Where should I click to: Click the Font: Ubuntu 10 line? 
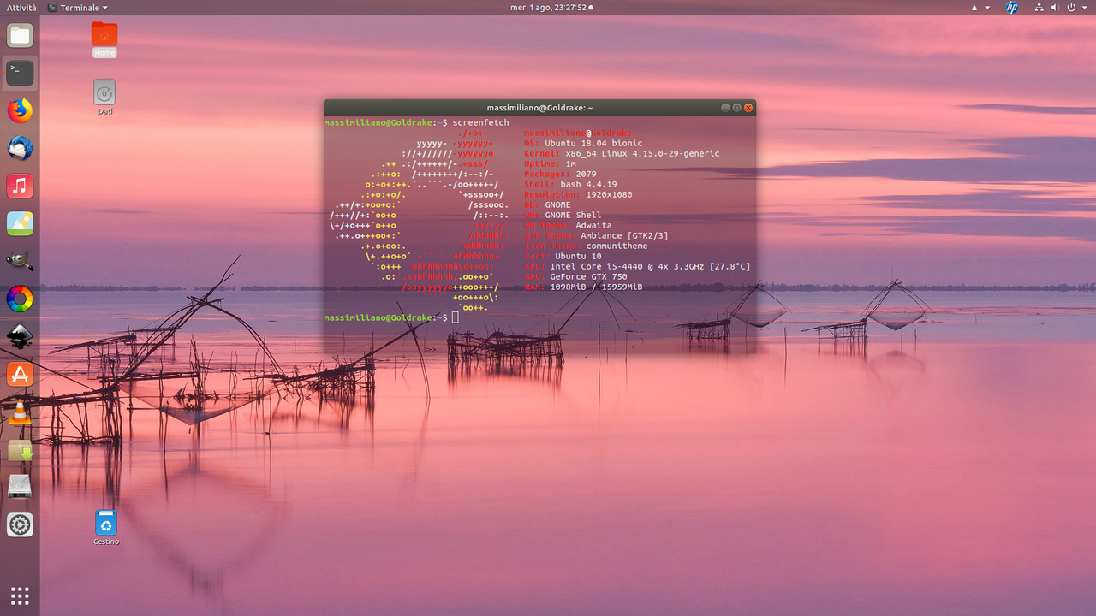[x=563, y=257]
